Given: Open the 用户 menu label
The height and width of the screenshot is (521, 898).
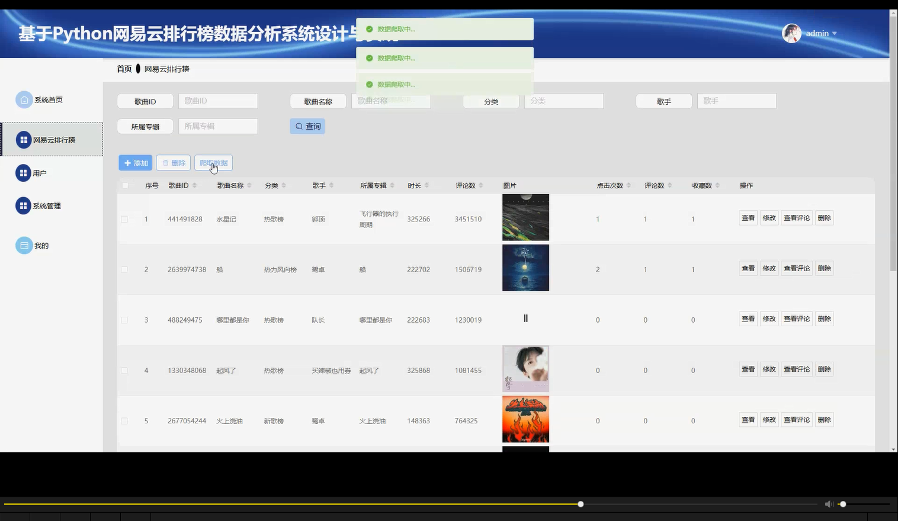Looking at the screenshot, I should coord(40,173).
